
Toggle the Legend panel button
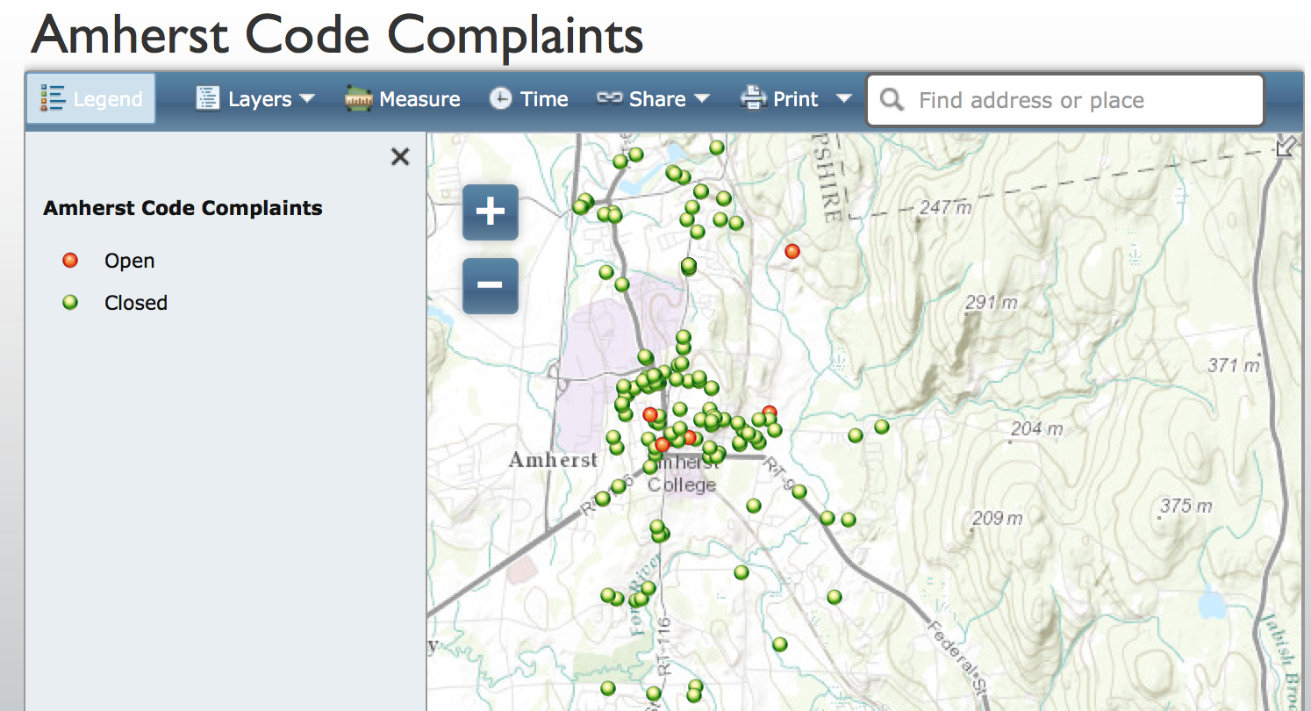click(91, 99)
